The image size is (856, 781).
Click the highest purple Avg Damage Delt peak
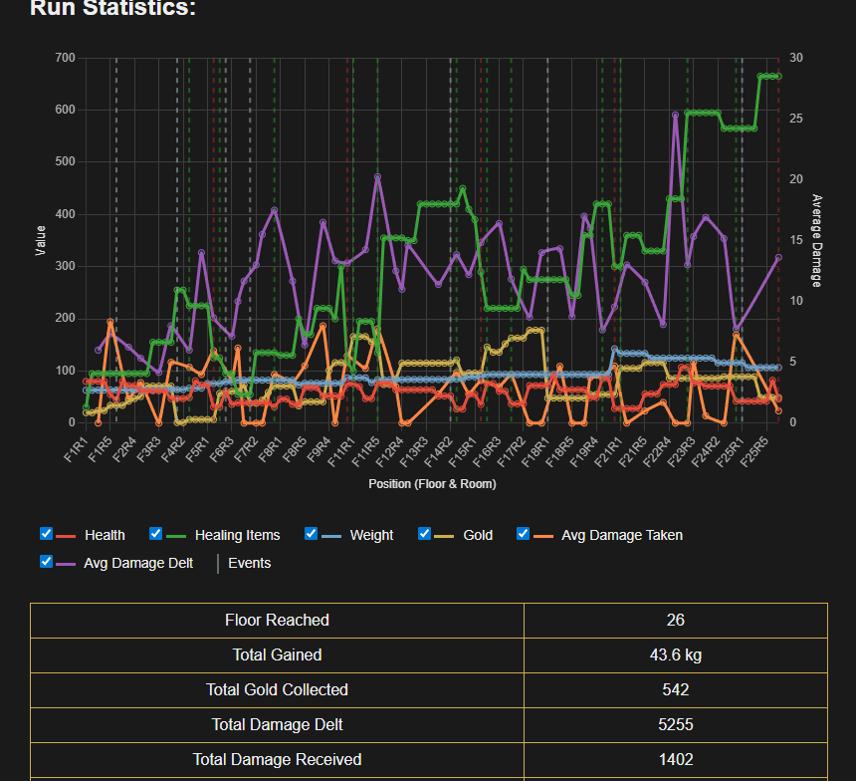click(x=675, y=115)
